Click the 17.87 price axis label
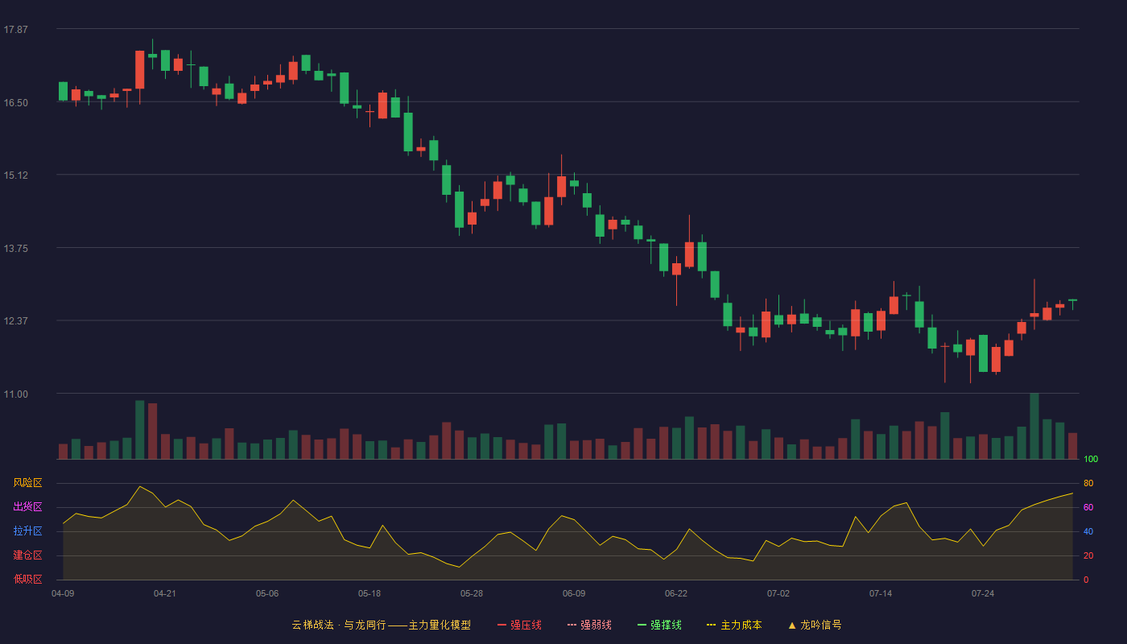 pyautogui.click(x=16, y=30)
